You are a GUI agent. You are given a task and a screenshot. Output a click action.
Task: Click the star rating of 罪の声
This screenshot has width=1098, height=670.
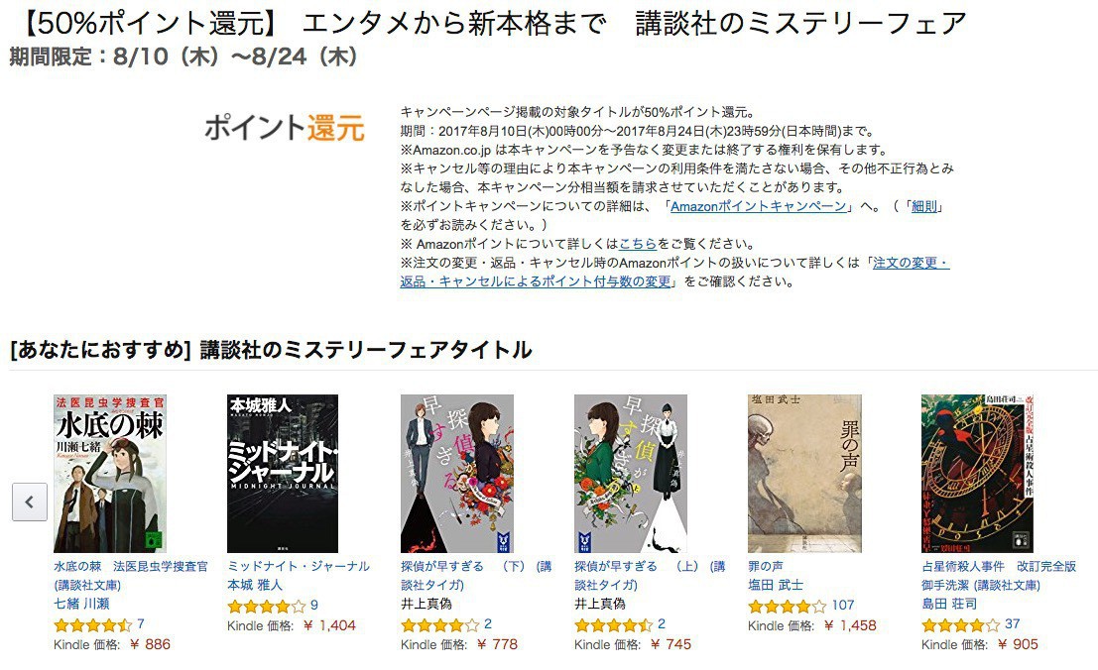click(788, 606)
